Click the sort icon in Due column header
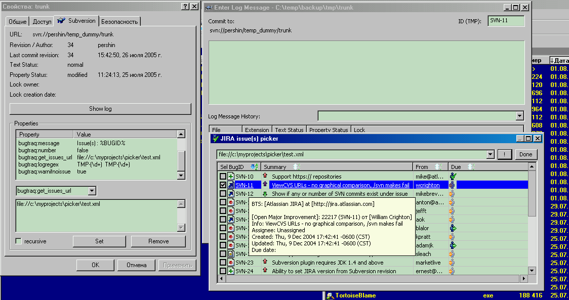The height and width of the screenshot is (300, 569). pos(471,167)
